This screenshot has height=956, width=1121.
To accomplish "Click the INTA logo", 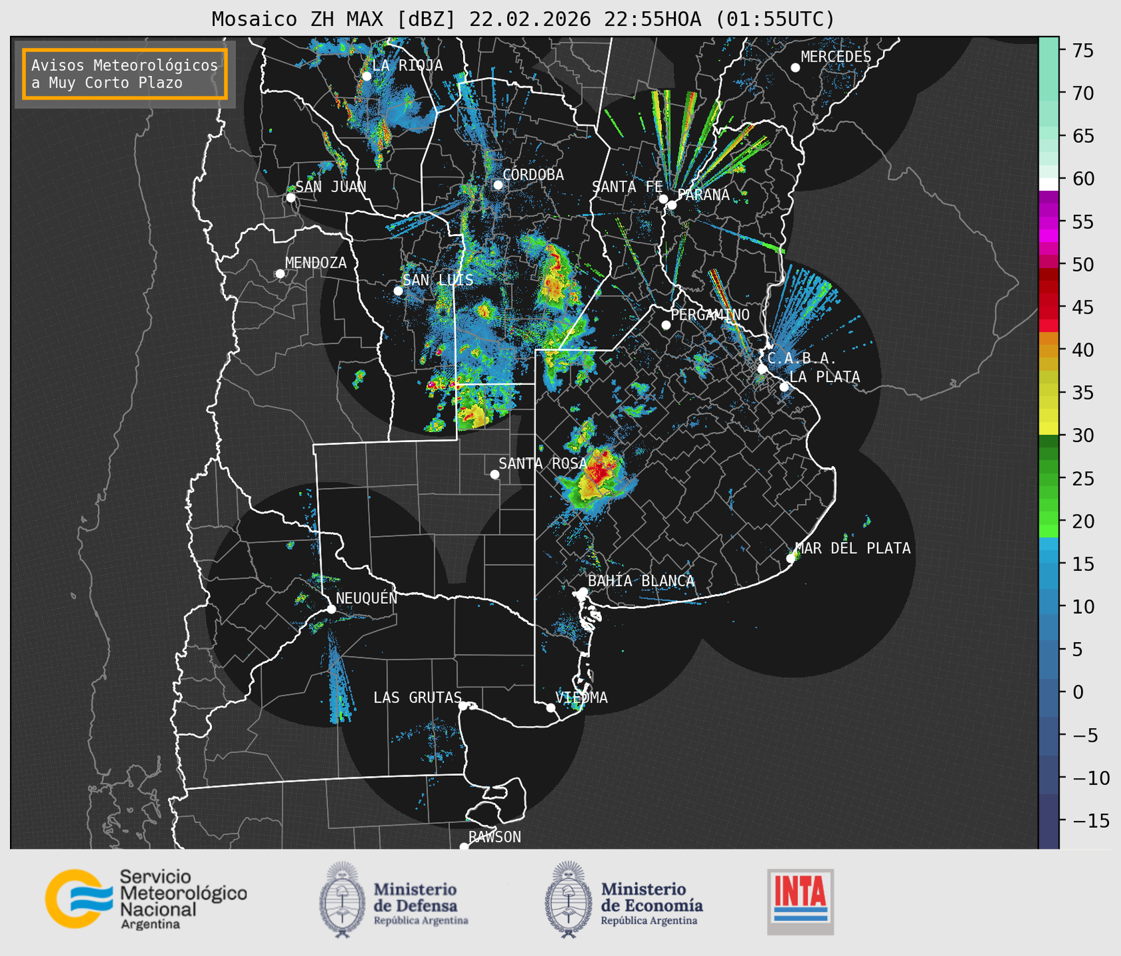I will 800,901.
